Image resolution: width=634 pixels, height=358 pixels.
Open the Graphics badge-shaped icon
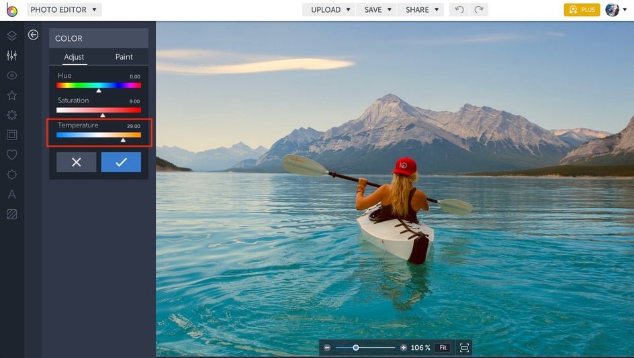point(11,174)
